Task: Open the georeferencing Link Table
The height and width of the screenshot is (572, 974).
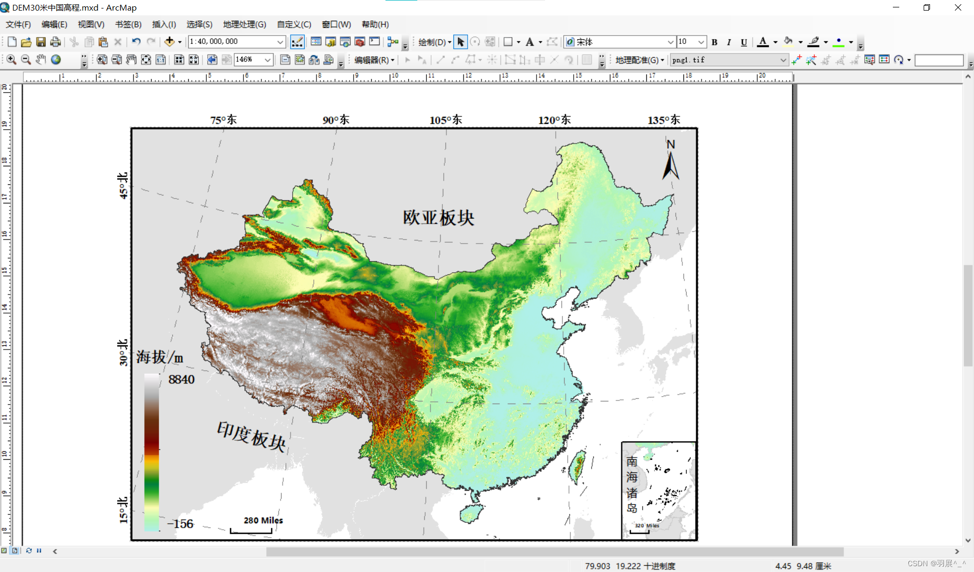Action: [x=884, y=60]
